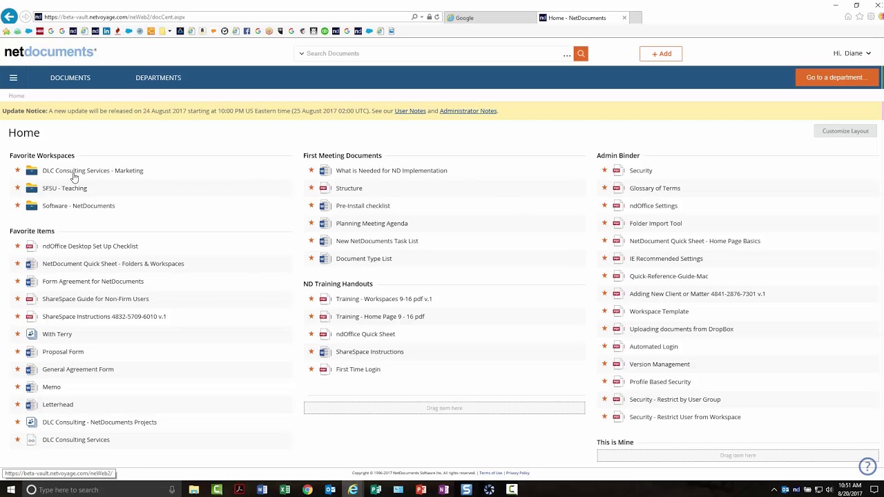Open the Go to a department selector
The image size is (884, 497).
tap(836, 77)
